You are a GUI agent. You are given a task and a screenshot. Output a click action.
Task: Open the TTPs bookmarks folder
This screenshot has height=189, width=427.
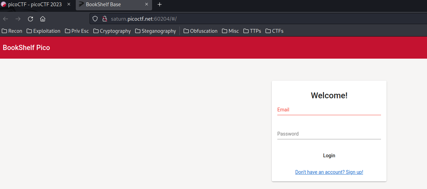click(x=252, y=31)
